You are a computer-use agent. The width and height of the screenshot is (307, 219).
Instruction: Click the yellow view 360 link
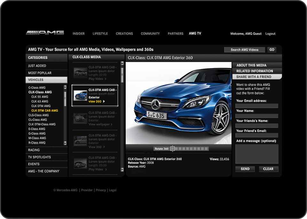[x=95, y=101]
